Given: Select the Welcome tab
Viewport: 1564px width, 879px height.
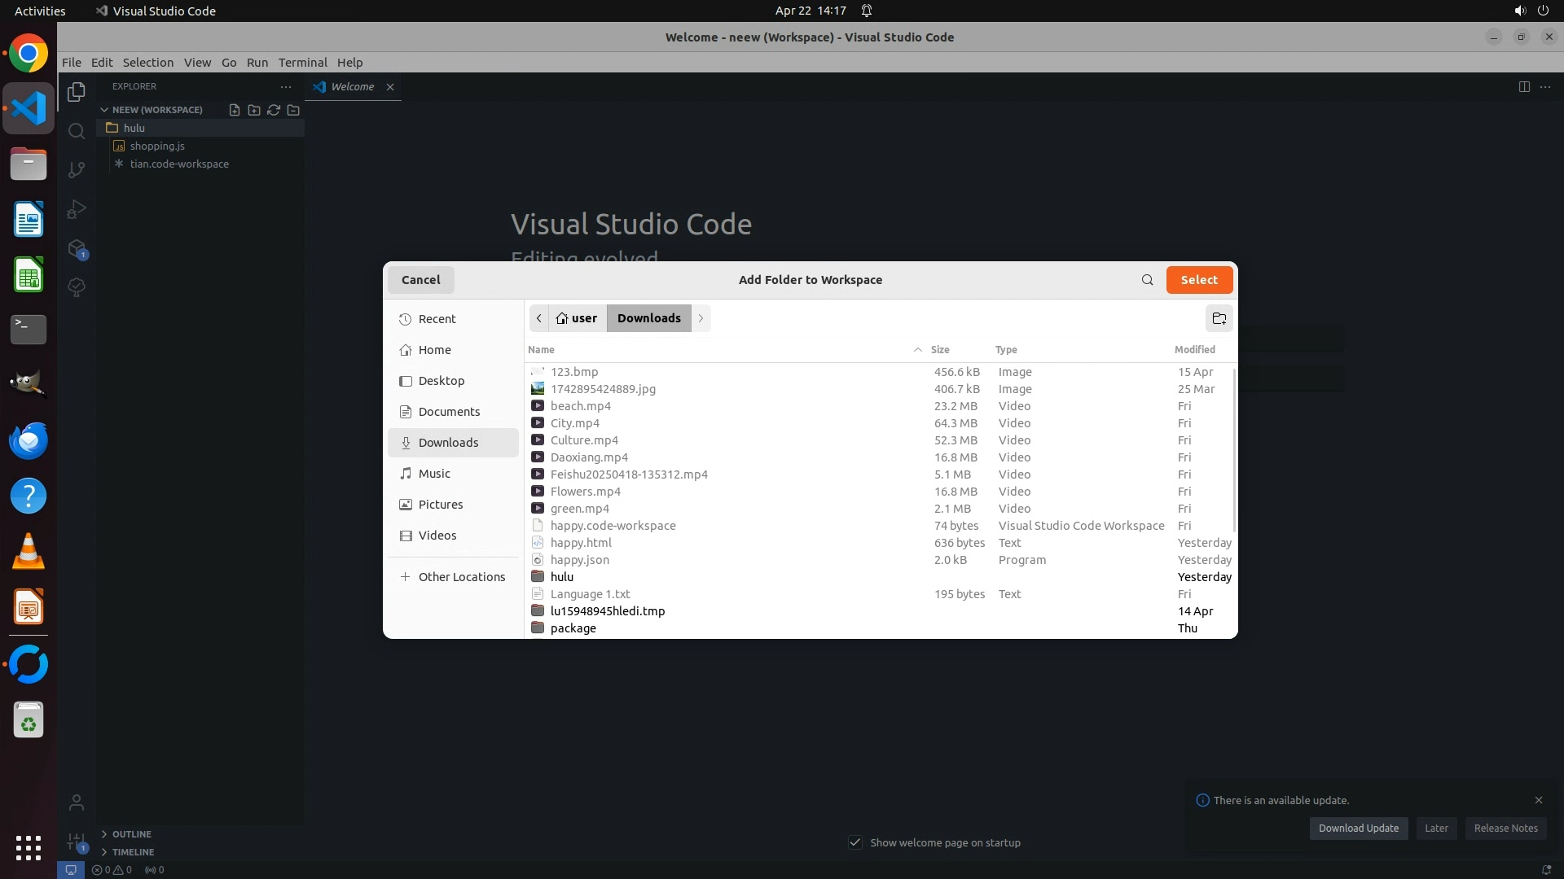Looking at the screenshot, I should pos(352,87).
